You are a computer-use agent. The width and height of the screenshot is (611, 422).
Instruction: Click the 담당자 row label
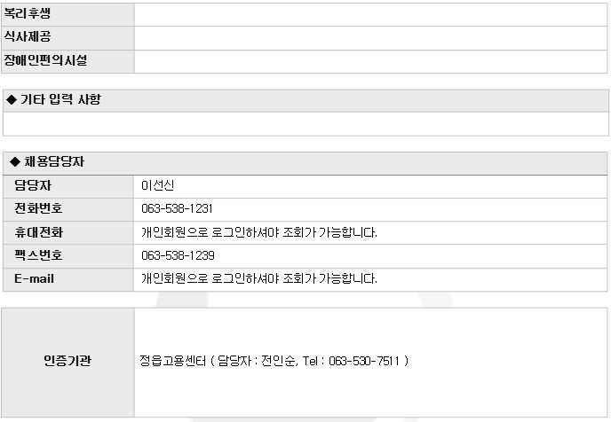tap(32, 185)
